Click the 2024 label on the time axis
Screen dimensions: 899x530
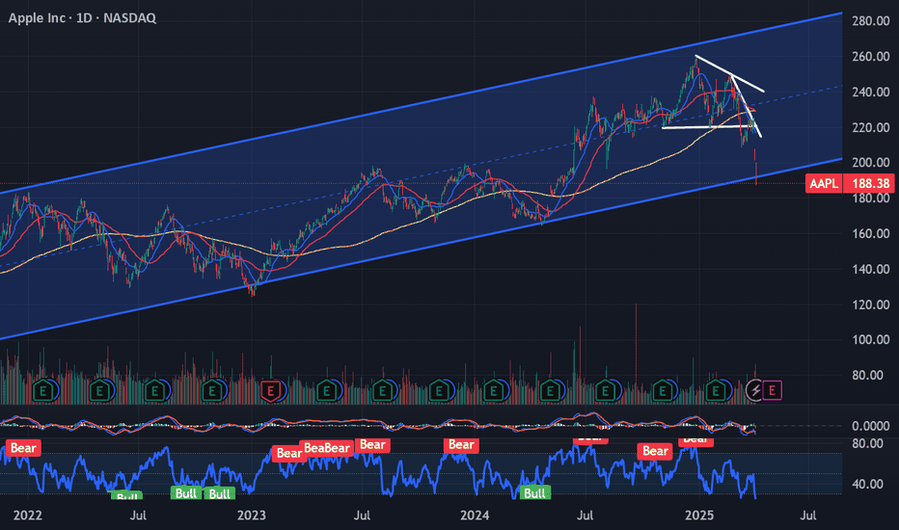pyautogui.click(x=475, y=516)
